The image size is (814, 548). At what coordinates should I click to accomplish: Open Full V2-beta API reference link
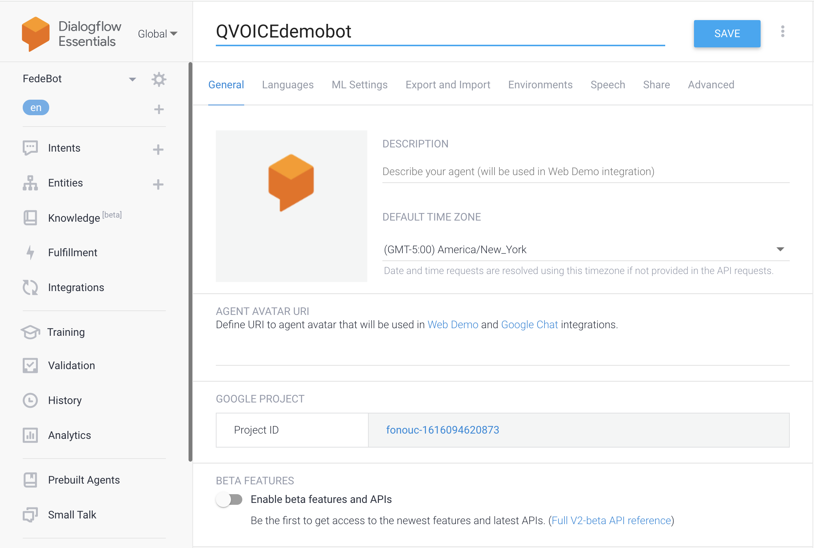pos(611,521)
